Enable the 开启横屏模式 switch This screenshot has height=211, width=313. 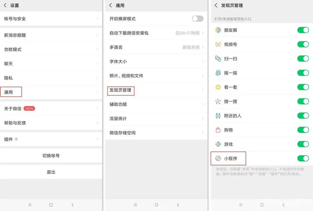[x=198, y=19]
